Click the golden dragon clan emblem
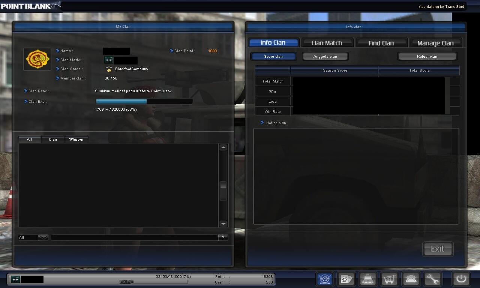The width and height of the screenshot is (480, 288). pyautogui.click(x=37, y=59)
